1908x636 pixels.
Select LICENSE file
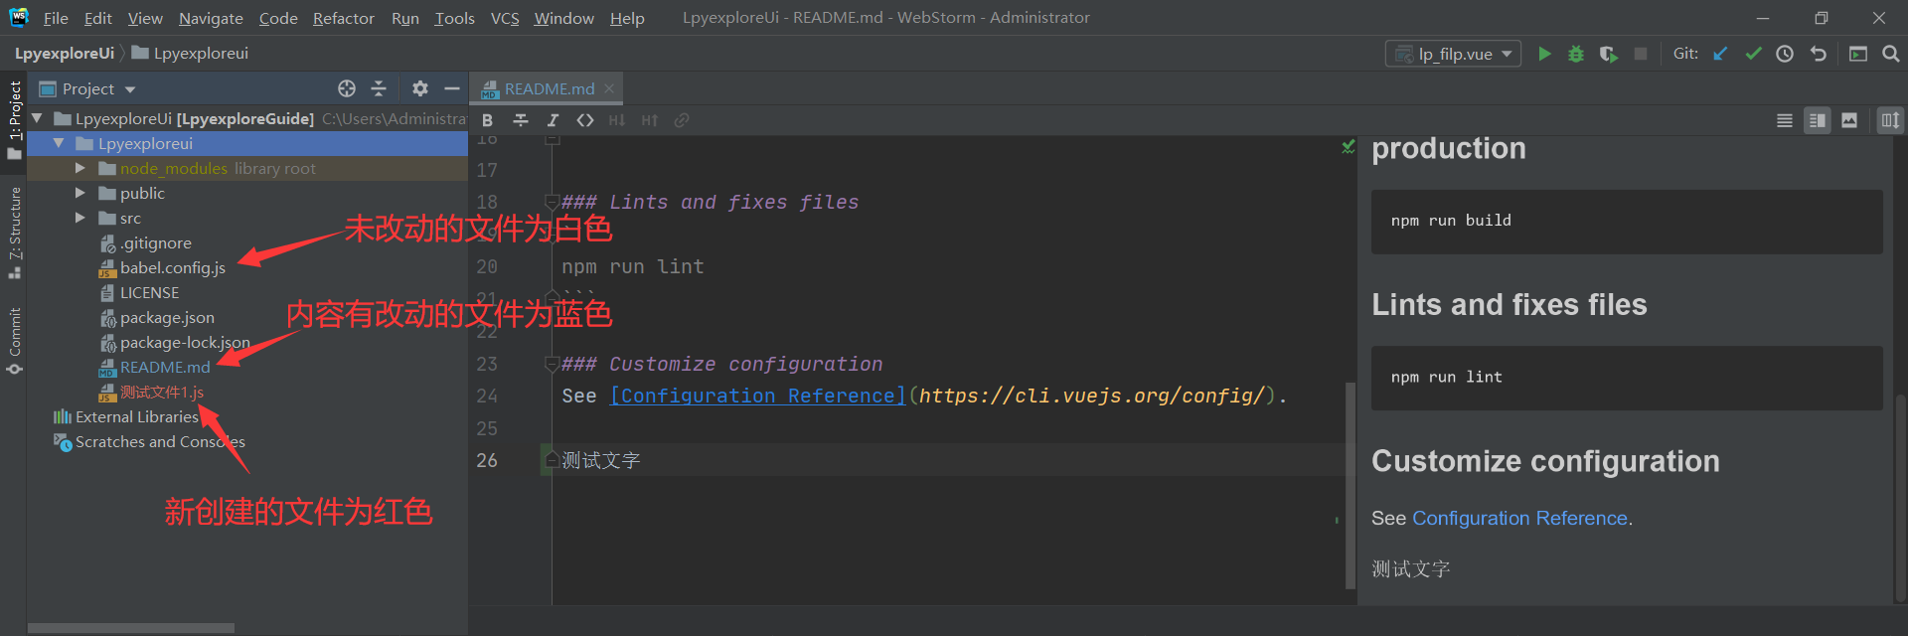tap(139, 292)
